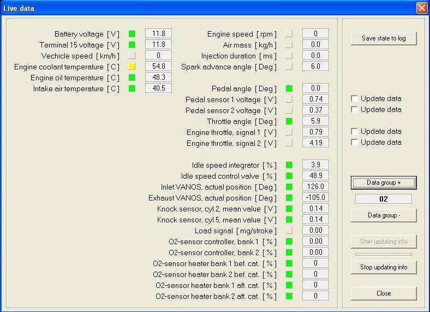Click the yellow Engine coolant temperature indicator
Screen dimensions: 430x312
[132, 67]
